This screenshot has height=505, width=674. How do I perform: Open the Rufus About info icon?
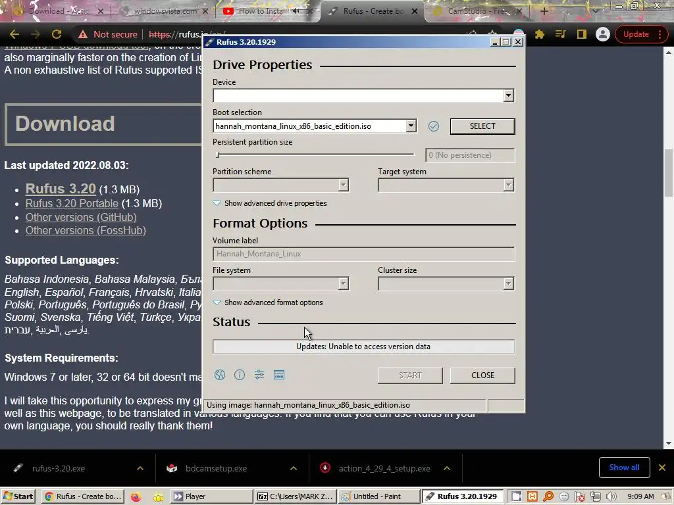coord(240,375)
